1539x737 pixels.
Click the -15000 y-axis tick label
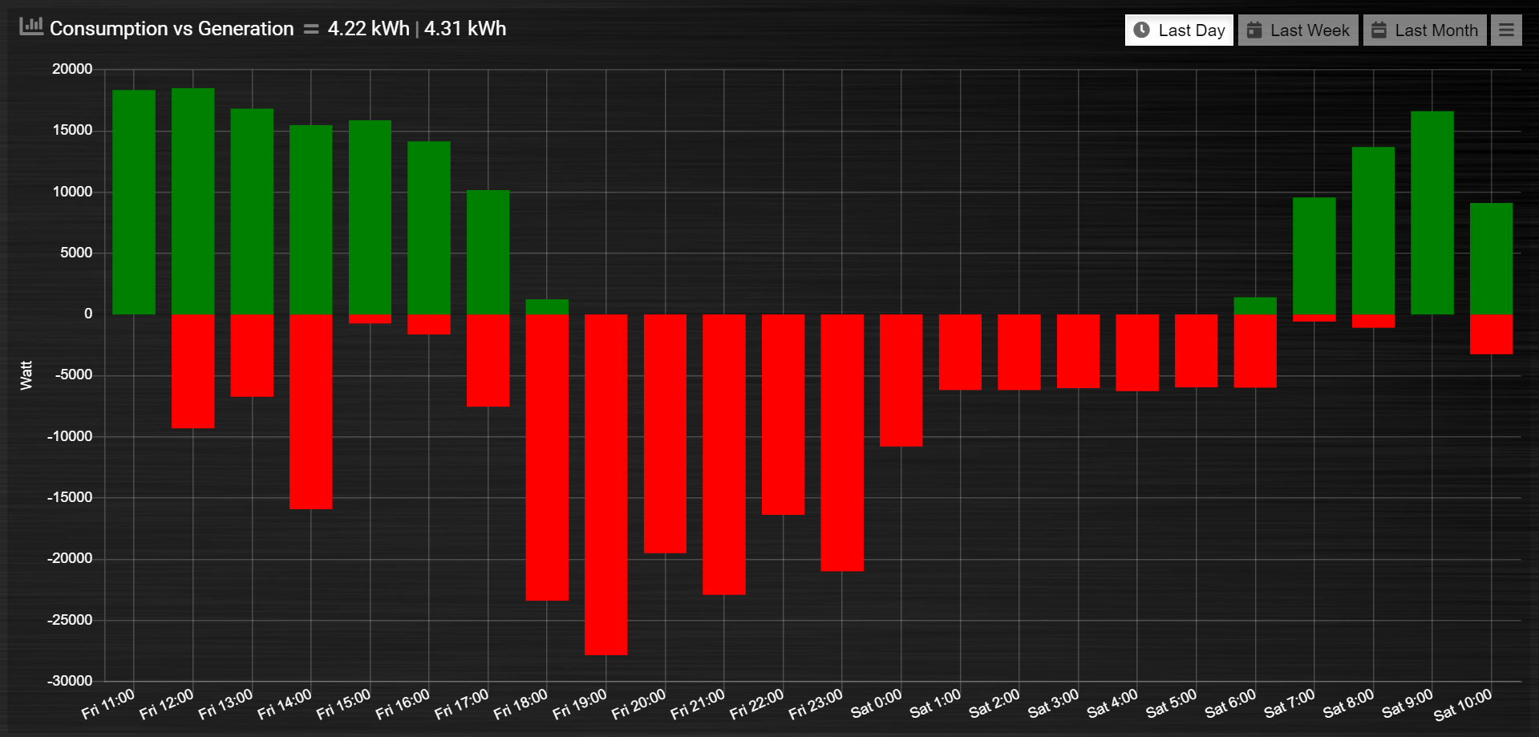tap(70, 497)
